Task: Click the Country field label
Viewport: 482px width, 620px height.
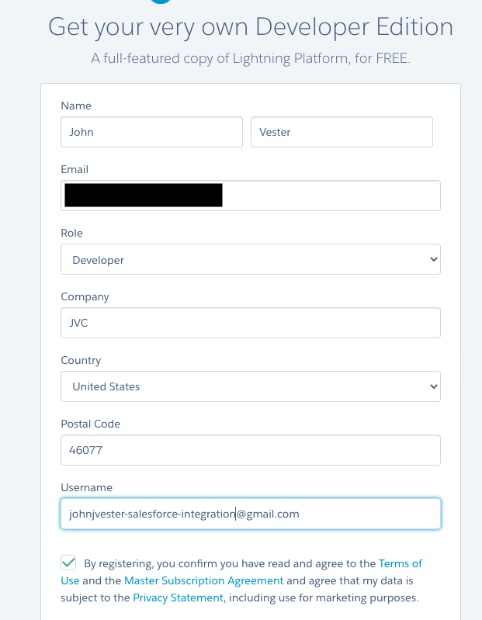Action: pyautogui.click(x=81, y=360)
